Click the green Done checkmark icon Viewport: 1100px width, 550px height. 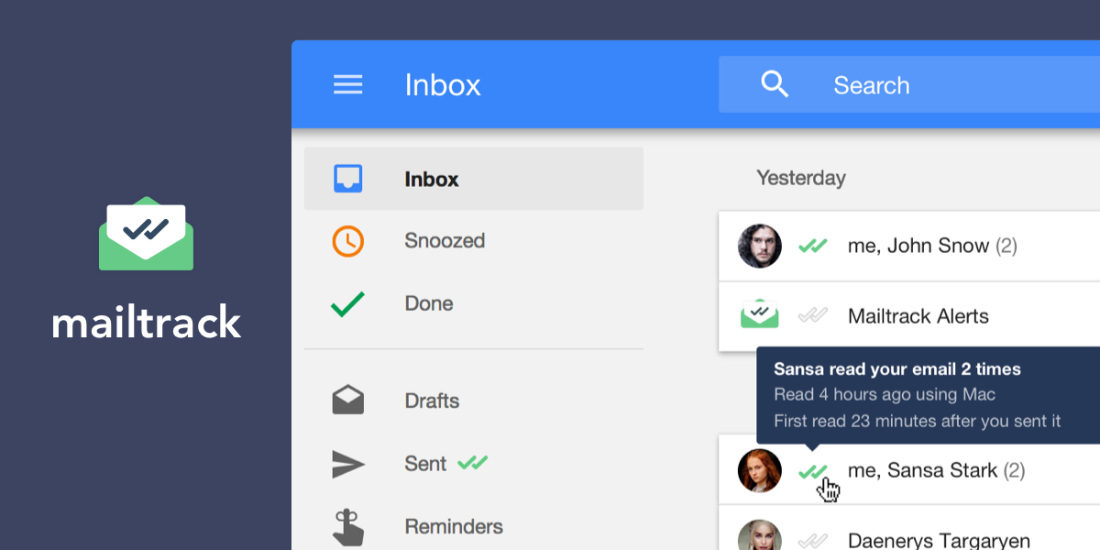click(x=347, y=303)
